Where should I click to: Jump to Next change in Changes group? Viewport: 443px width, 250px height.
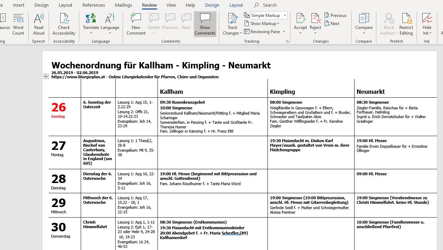click(x=332, y=24)
